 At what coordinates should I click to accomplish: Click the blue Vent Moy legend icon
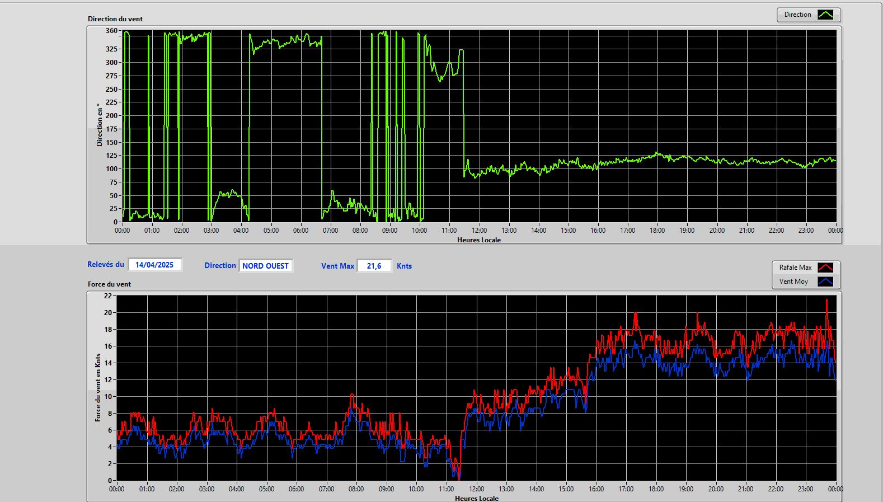[x=825, y=282]
